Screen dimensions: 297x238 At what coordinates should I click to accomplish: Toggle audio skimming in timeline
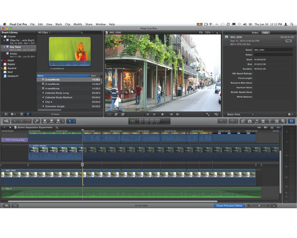(x=265, y=127)
